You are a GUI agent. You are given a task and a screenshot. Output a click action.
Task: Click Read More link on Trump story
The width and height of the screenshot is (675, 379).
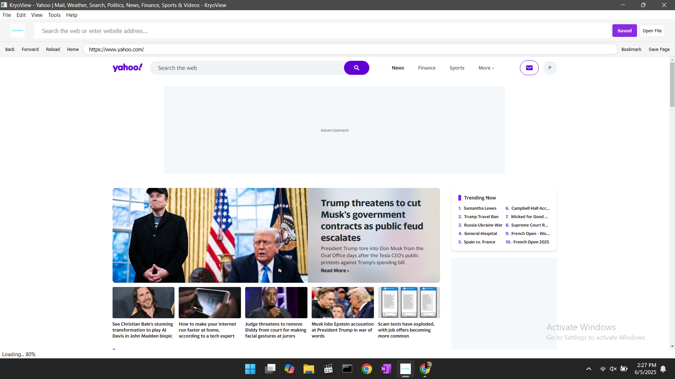coord(335,270)
